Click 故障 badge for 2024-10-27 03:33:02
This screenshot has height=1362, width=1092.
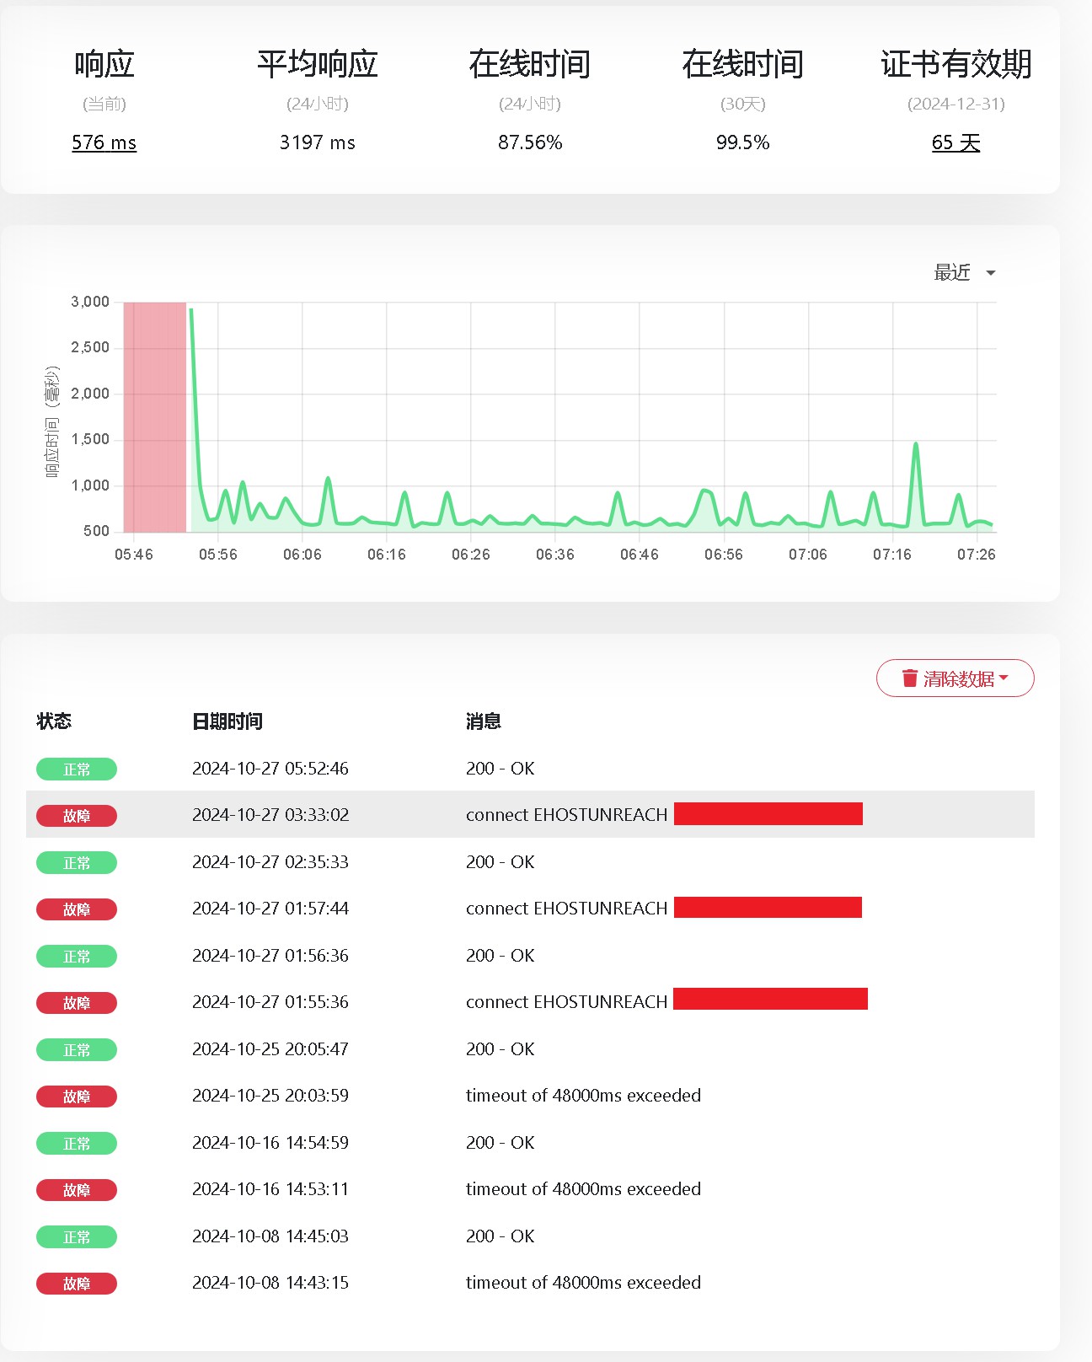point(77,816)
